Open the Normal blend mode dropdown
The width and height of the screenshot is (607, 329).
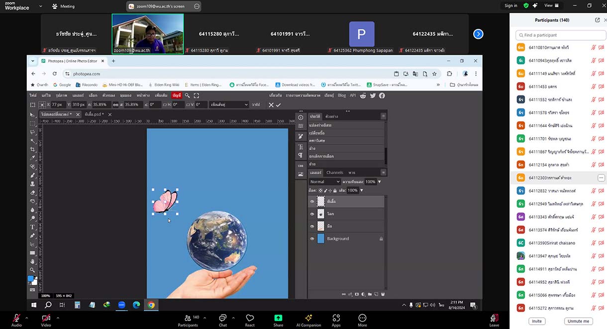pos(325,182)
